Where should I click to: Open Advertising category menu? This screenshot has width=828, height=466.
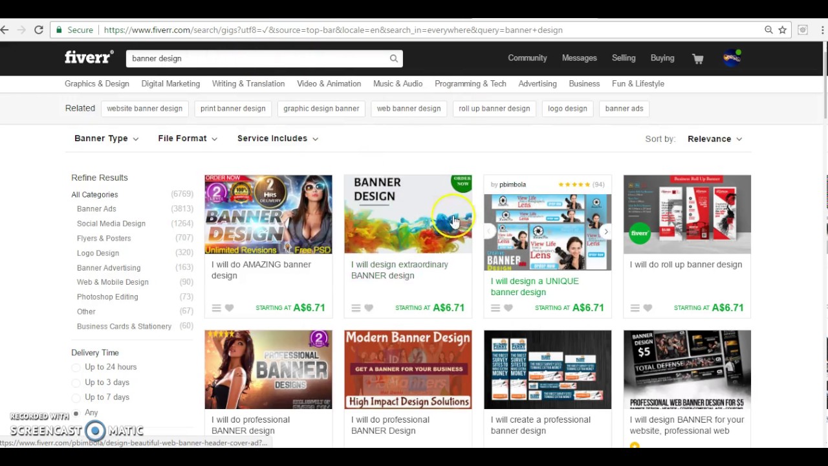tap(538, 83)
